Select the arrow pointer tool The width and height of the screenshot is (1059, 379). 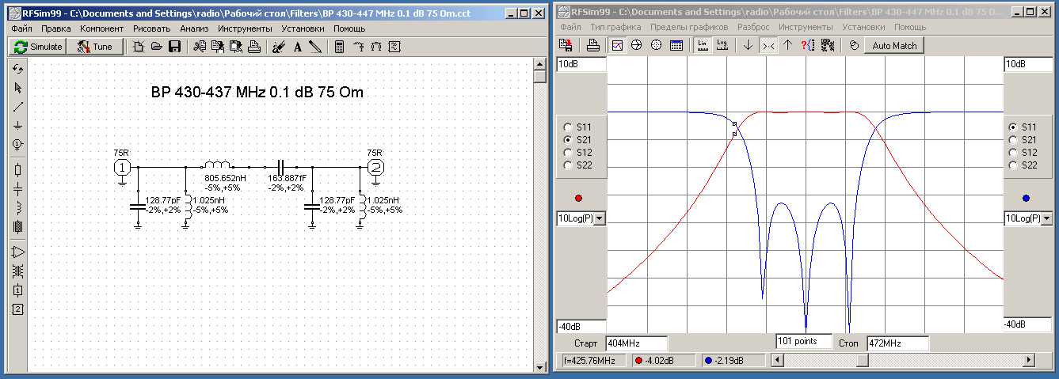tap(18, 88)
